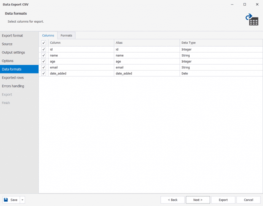Click the data export table icon
This screenshot has height=206, width=263.
pos(252,19)
